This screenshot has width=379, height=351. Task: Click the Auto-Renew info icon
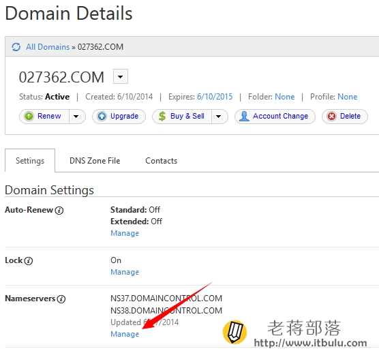pos(59,211)
